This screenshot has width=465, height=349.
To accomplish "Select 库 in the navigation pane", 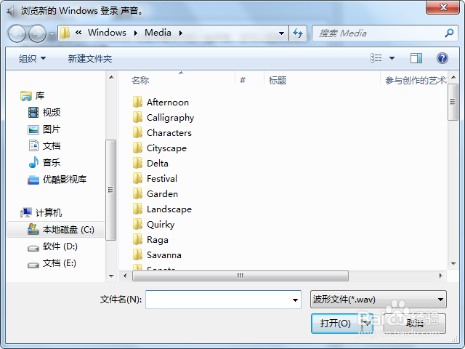I will (x=32, y=96).
